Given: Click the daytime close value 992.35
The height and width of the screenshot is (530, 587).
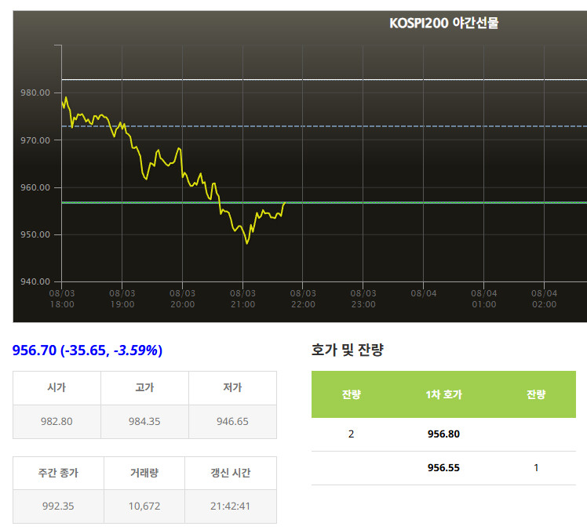Looking at the screenshot, I should (x=58, y=506).
